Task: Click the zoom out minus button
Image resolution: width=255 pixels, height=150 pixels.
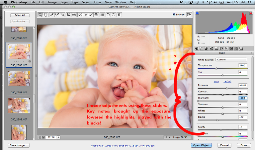Action: pyautogui.click(x=40, y=137)
